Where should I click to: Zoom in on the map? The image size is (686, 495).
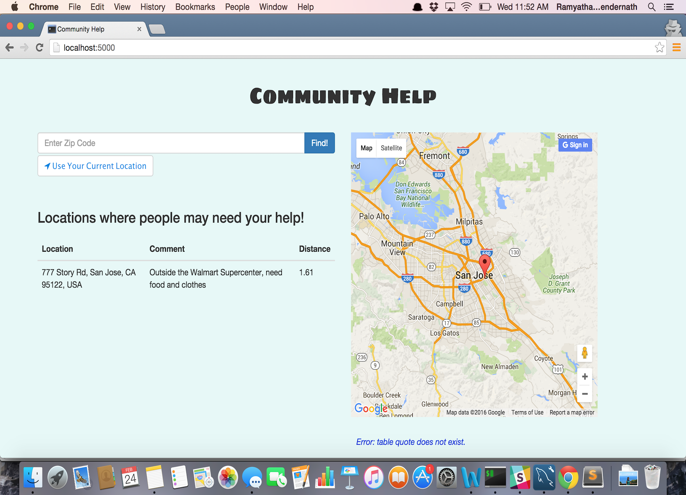585,377
